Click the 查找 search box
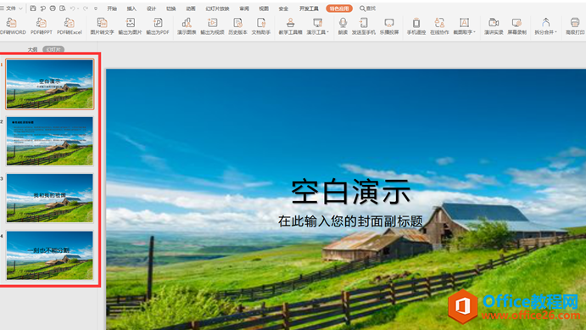 coord(368,8)
